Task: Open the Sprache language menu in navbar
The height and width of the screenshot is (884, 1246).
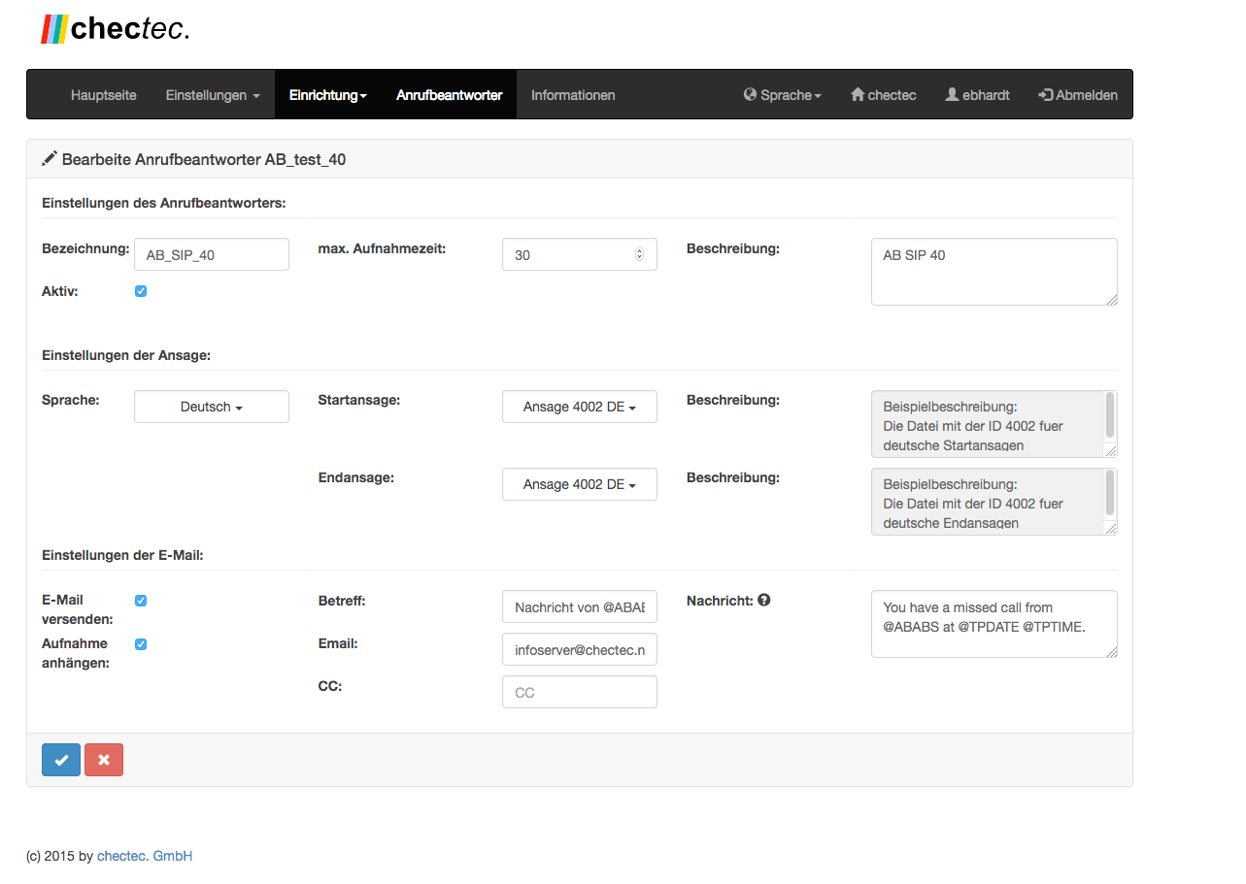Action: 783,95
